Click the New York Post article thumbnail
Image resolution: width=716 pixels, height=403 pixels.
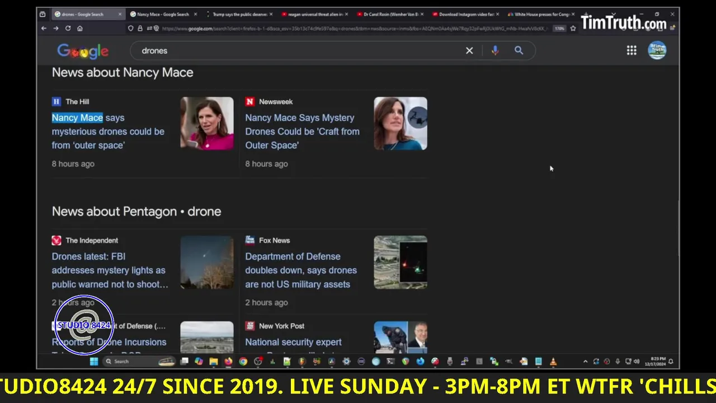pyautogui.click(x=401, y=338)
